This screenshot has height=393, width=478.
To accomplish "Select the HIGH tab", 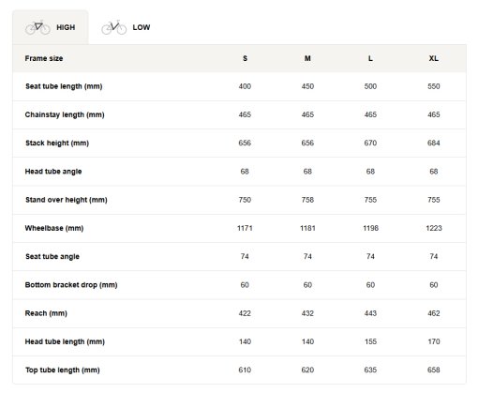I will tap(51, 27).
